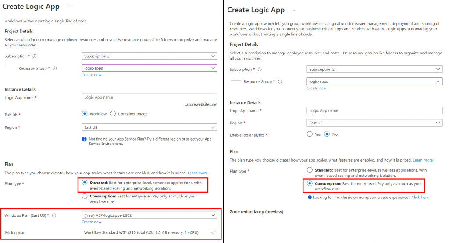Click the Publish label in the left panel
The image size is (449, 243).
[11, 115]
